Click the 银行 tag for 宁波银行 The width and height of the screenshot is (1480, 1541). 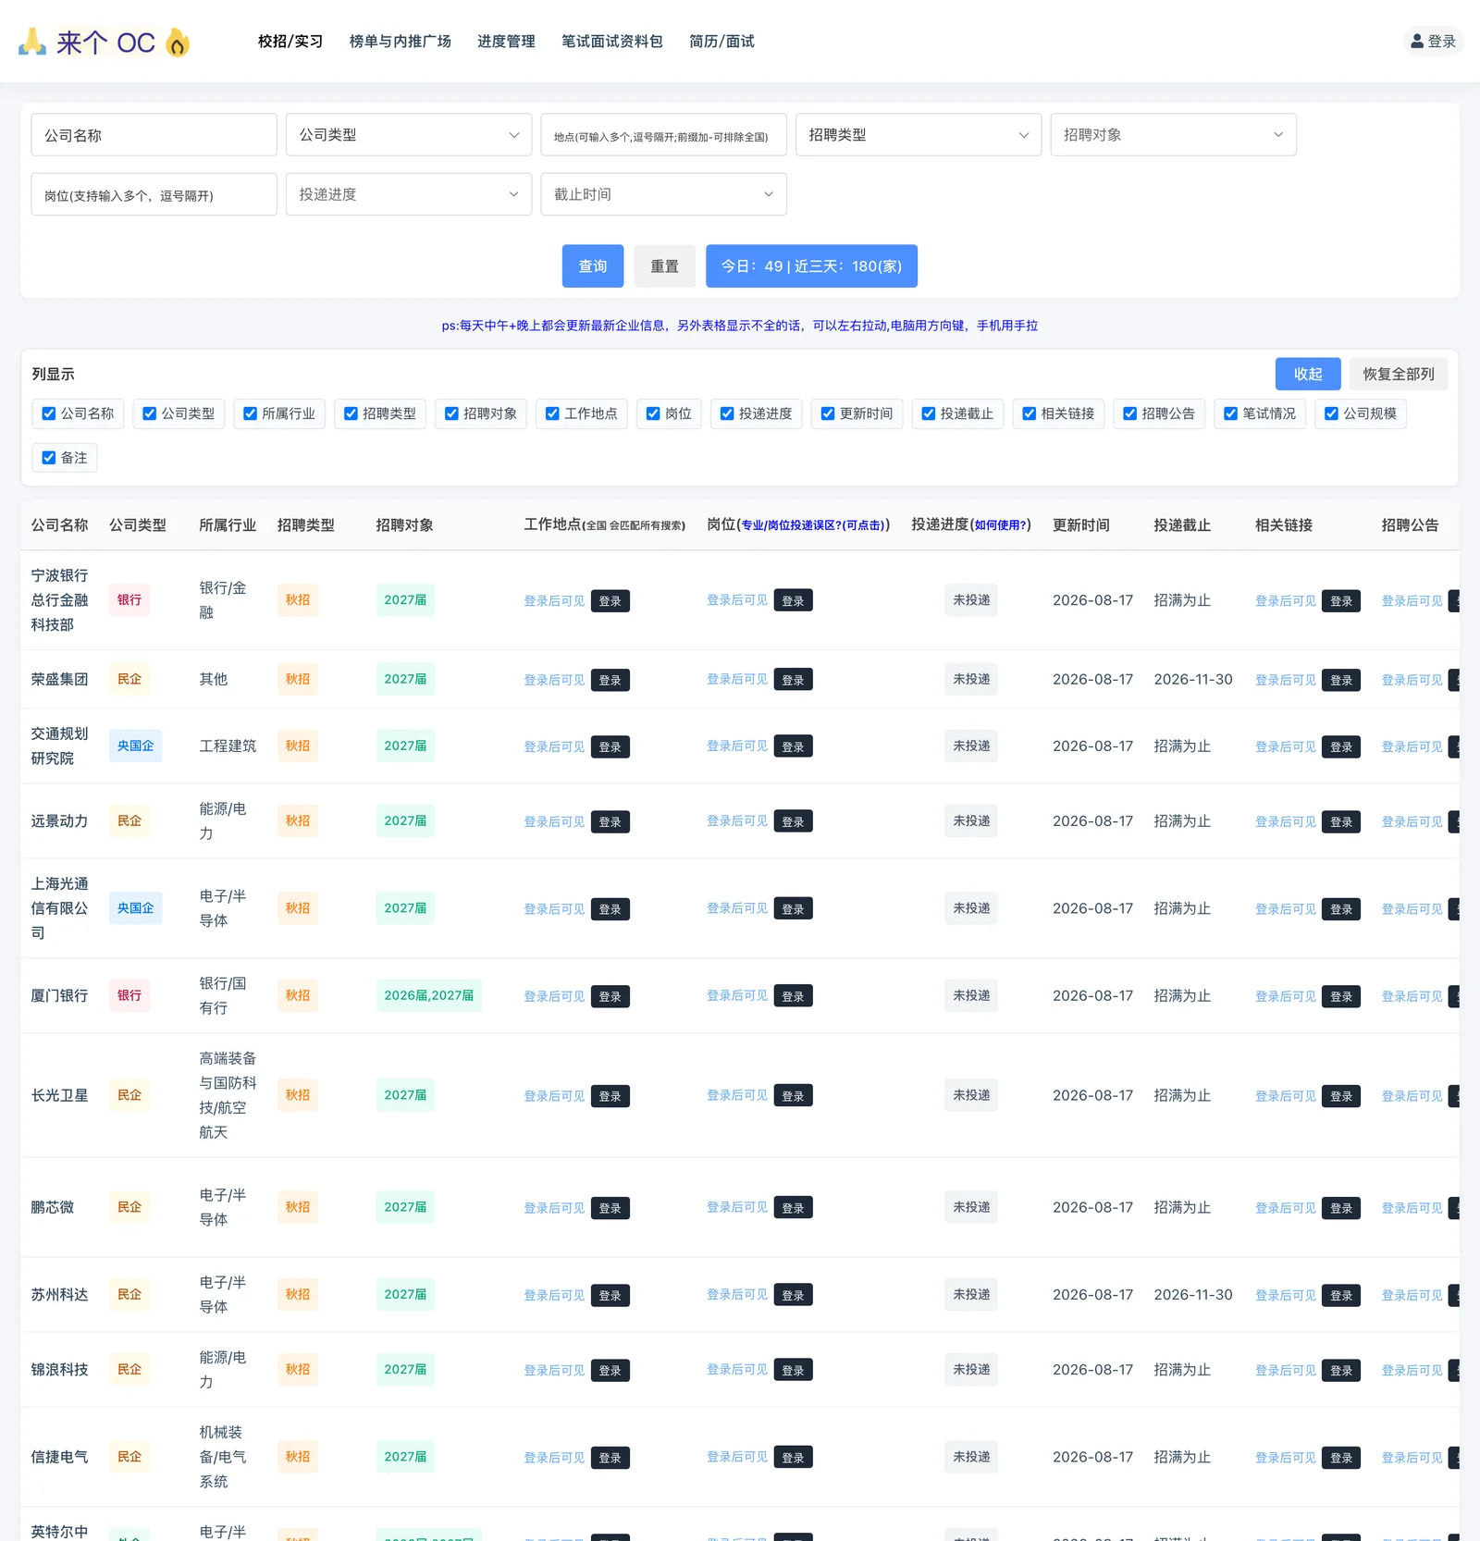[x=129, y=600]
